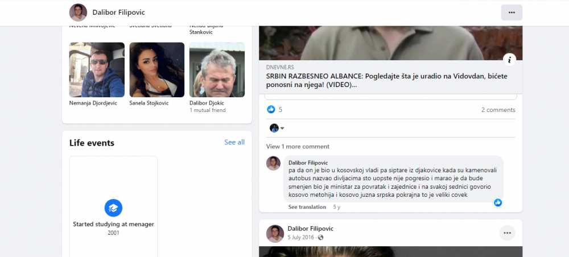Click Dalibor Djokic name link
The image size is (569, 257).
[x=207, y=103]
